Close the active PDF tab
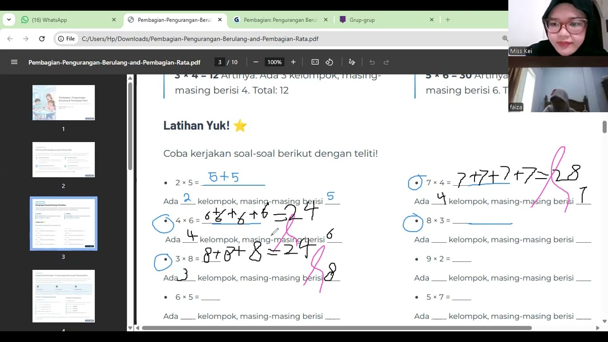Viewport: 608px width, 342px height. (x=220, y=20)
